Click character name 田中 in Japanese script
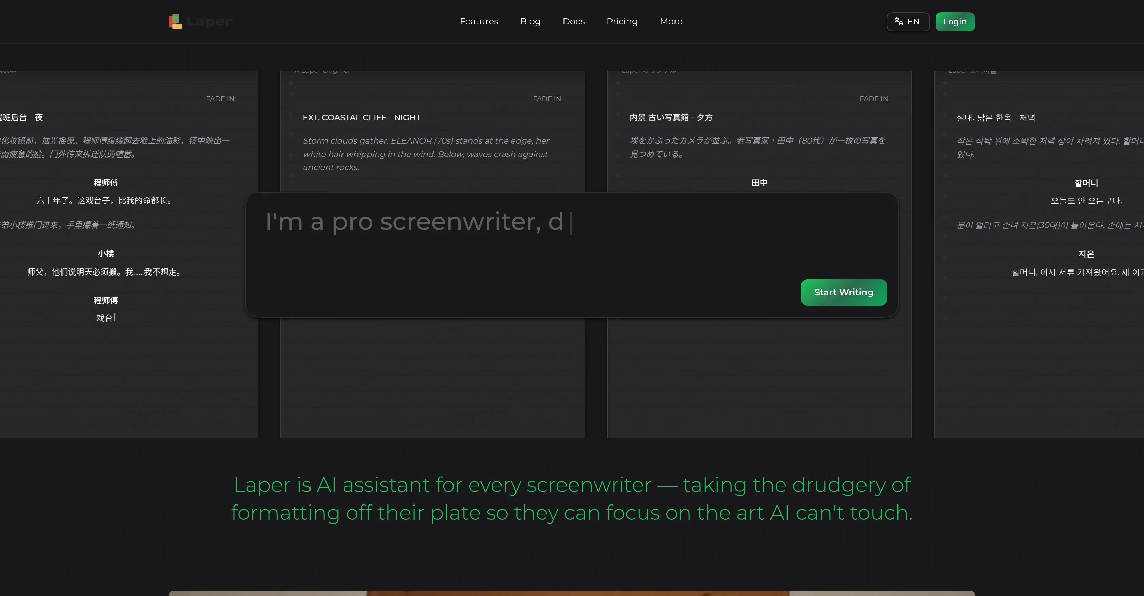This screenshot has height=596, width=1144. pos(759,183)
